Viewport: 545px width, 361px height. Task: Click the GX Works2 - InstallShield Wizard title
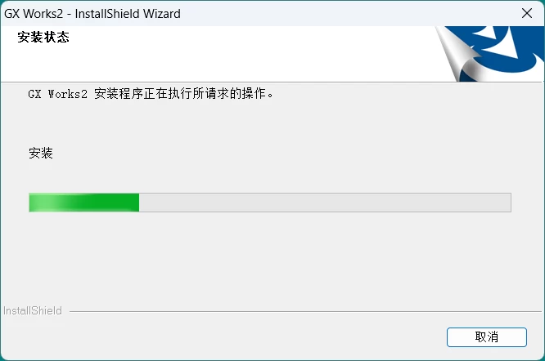tap(92, 14)
